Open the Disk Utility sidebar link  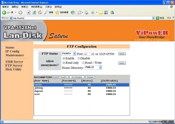pos(13,69)
